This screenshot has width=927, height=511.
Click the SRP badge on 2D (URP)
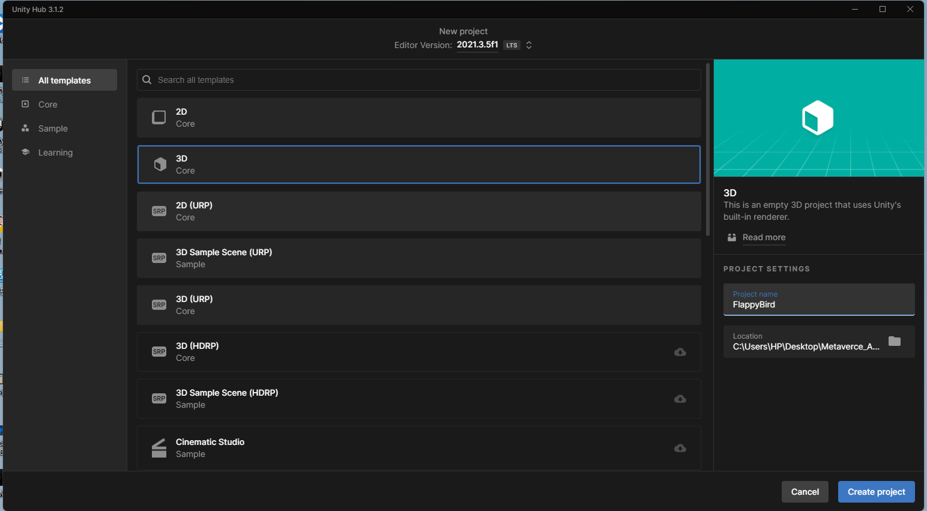pyautogui.click(x=159, y=211)
